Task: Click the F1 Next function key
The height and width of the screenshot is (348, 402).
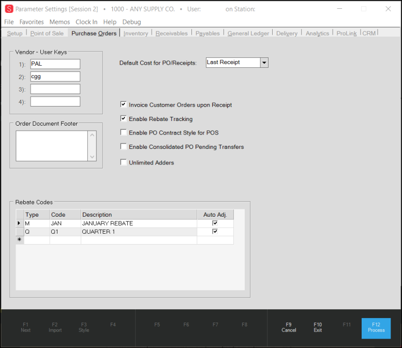Action: click(26, 327)
